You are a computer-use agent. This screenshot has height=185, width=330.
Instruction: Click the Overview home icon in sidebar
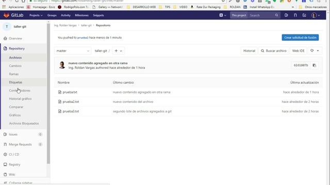tap(5, 39)
